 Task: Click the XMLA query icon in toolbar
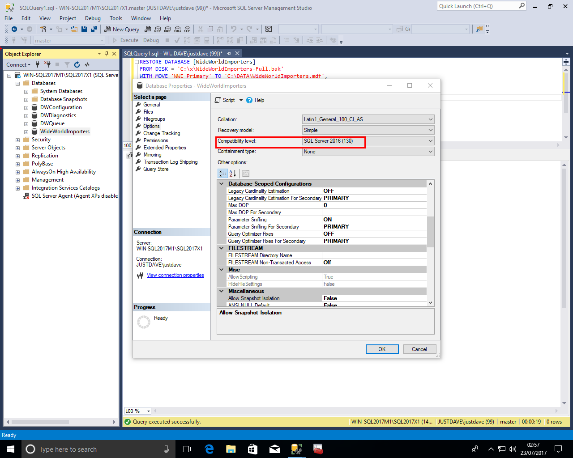tap(178, 29)
